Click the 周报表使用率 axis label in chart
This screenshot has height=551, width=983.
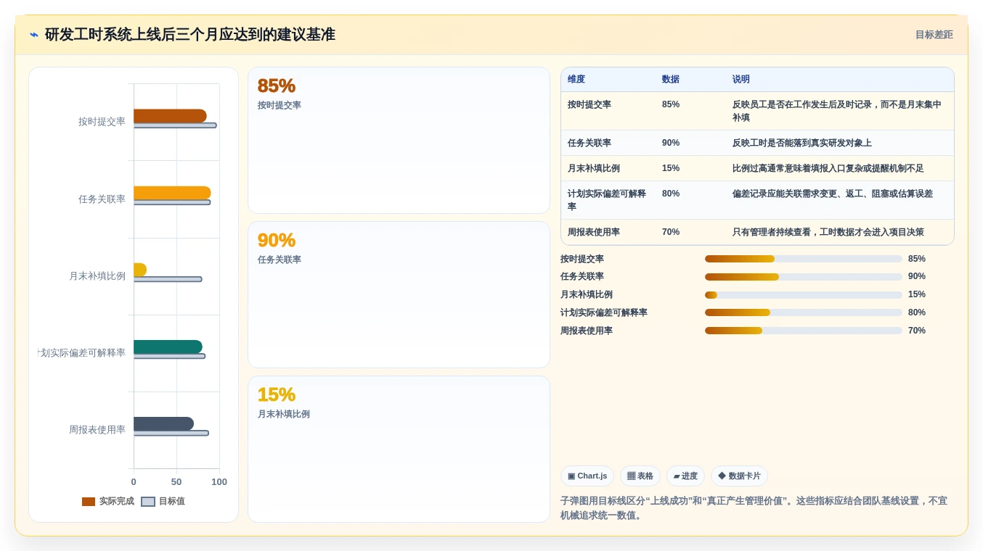coord(97,430)
